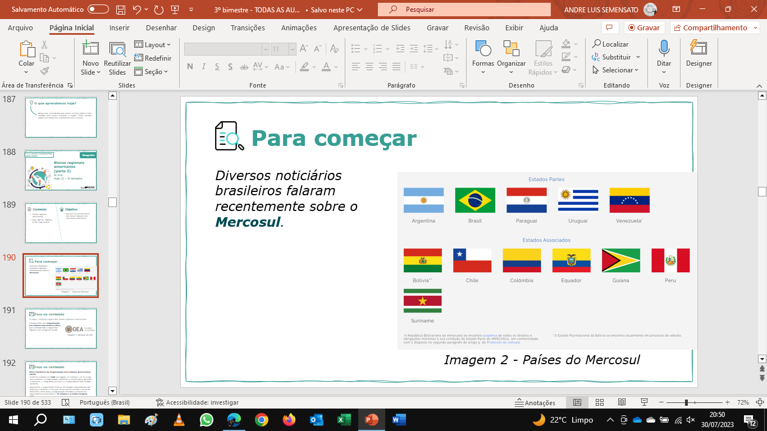Open the Apresentação de Slides tab
Viewport: 767px width, 431px height.
click(372, 27)
